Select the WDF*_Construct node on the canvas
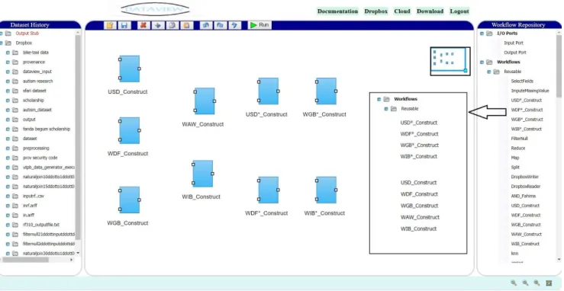The height and width of the screenshot is (291, 564). pos(269,190)
